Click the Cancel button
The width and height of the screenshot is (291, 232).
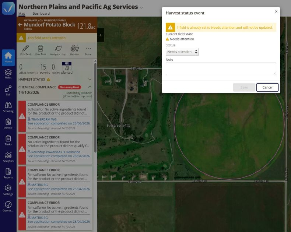pos(267,87)
